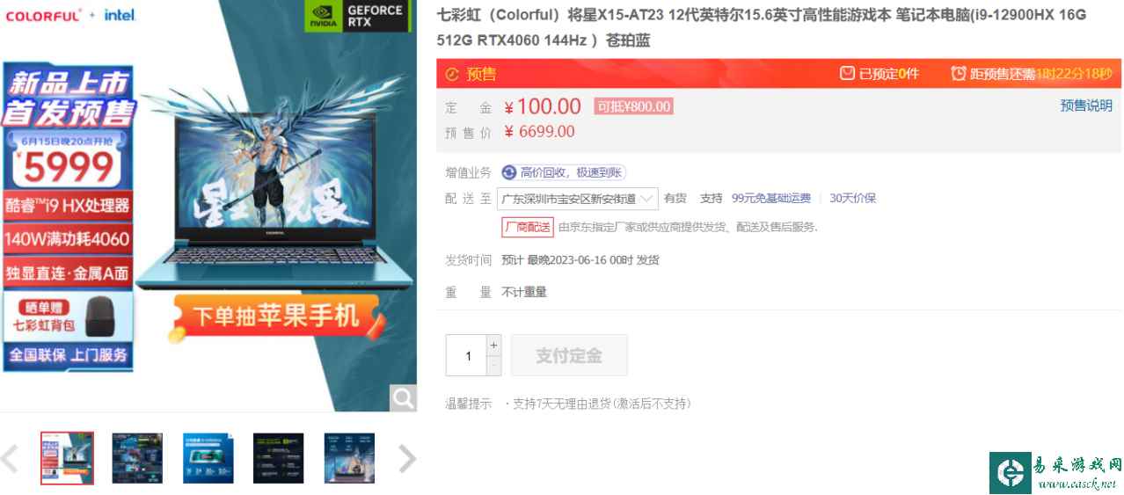Open the 预售说明 link

(1086, 106)
